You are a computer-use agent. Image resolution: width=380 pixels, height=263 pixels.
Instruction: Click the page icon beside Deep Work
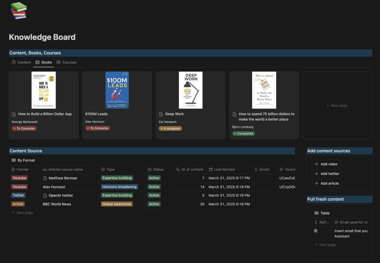tap(161, 114)
